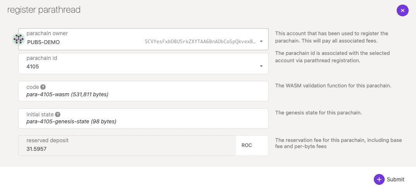
Task: Click the reserved deposit value 31.5957
Action: [37, 149]
